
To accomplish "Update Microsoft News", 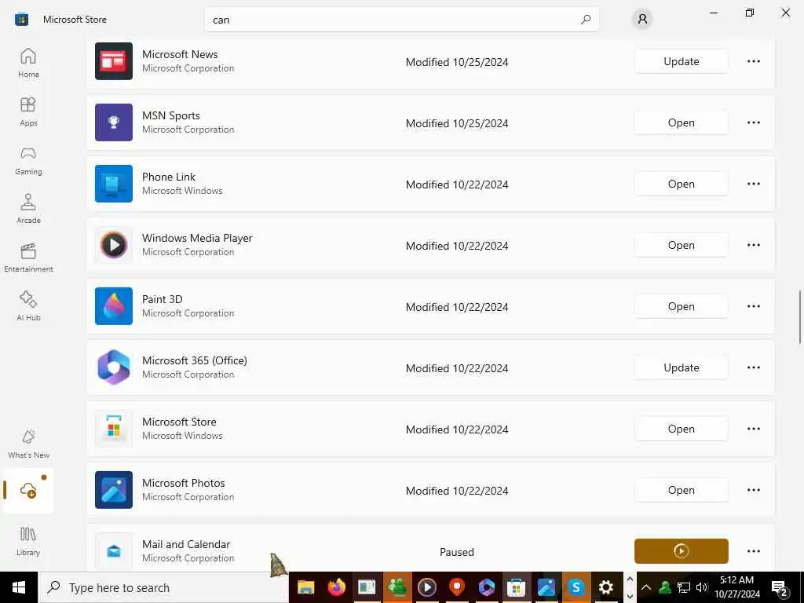I will (x=681, y=61).
